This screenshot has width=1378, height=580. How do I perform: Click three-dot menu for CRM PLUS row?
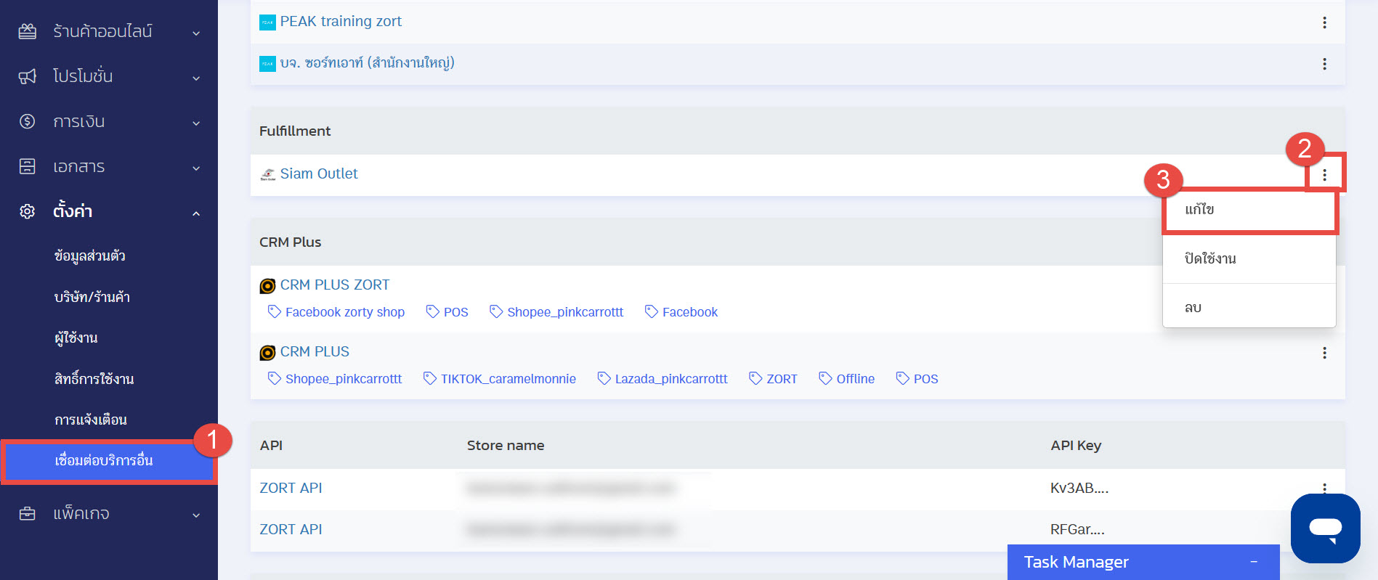tap(1324, 353)
